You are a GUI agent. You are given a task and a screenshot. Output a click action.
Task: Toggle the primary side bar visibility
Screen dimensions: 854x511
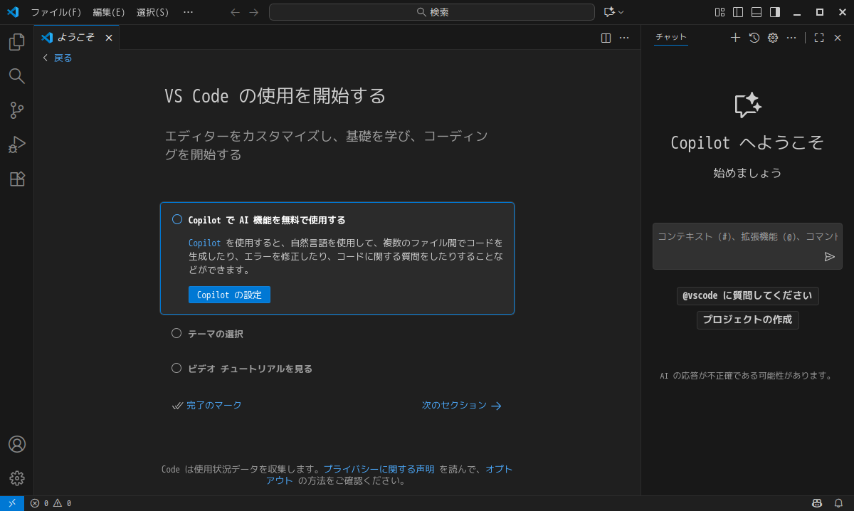[738, 12]
